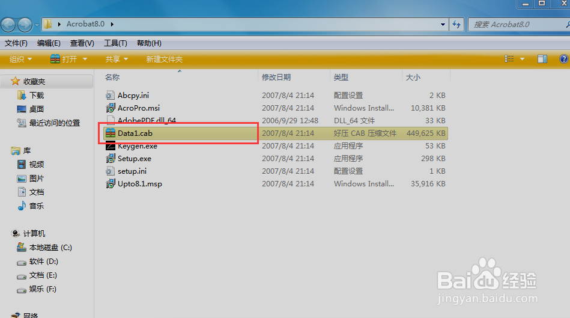Click the 视频 film icon

pyautogui.click(x=22, y=165)
